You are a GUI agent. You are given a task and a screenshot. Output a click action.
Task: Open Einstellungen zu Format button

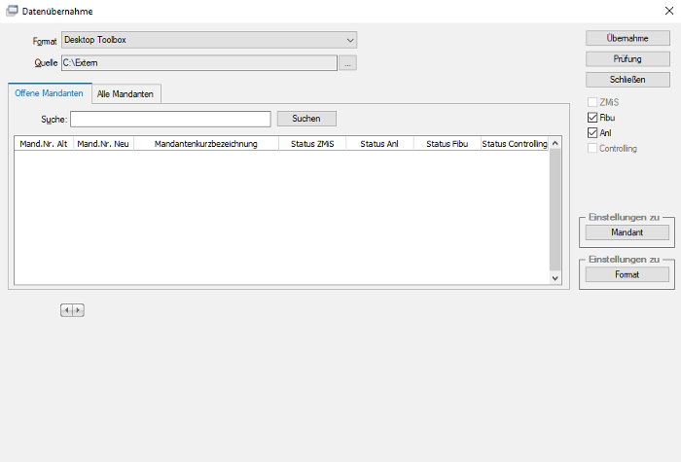click(x=627, y=275)
